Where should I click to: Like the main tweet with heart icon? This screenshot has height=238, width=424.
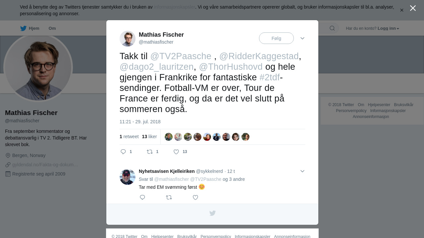pyautogui.click(x=176, y=152)
